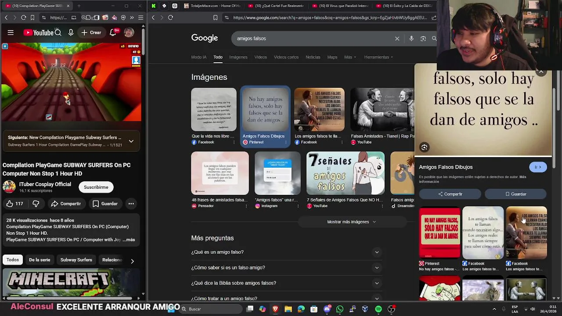Expand the Siguiente playlist panel chevron
The image size is (562, 316).
pos(131,141)
